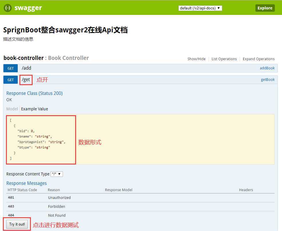Click the 'Response Content Type' label
Screen dimensions: 282x231
click(x=28, y=174)
